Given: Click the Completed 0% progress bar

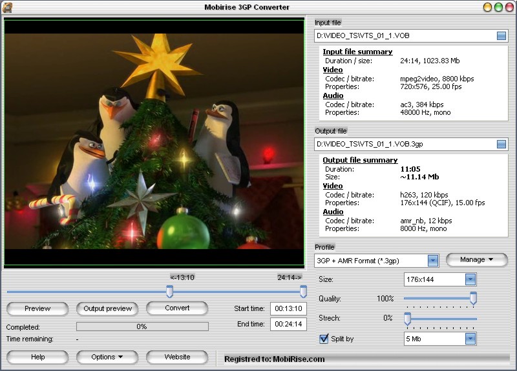Looking at the screenshot, I should 142,326.
